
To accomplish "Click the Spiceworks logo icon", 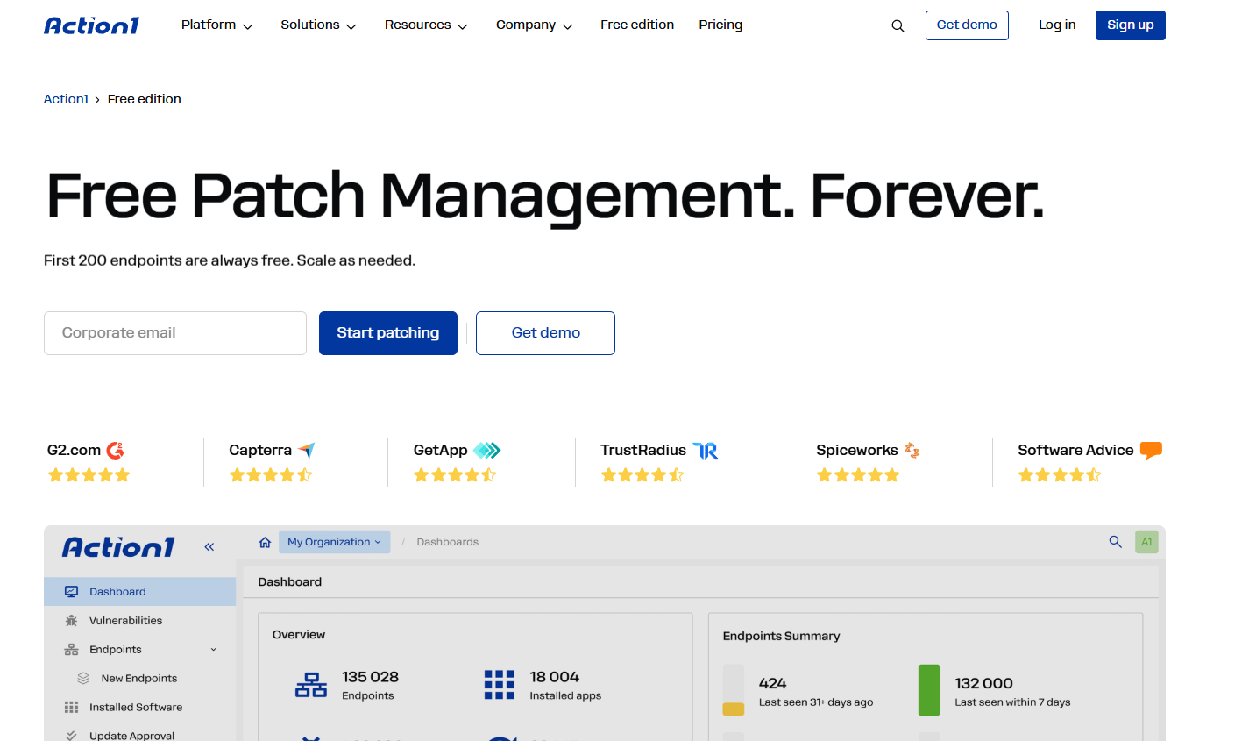I will [x=912, y=451].
